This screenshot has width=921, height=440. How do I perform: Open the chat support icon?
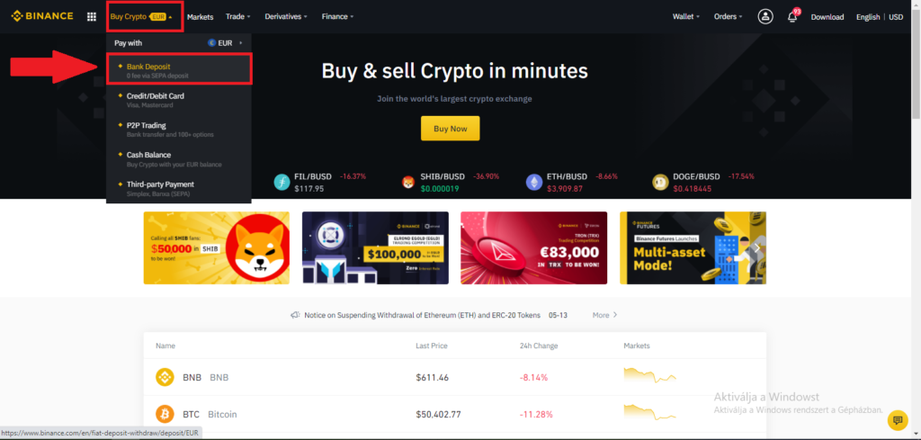point(897,419)
